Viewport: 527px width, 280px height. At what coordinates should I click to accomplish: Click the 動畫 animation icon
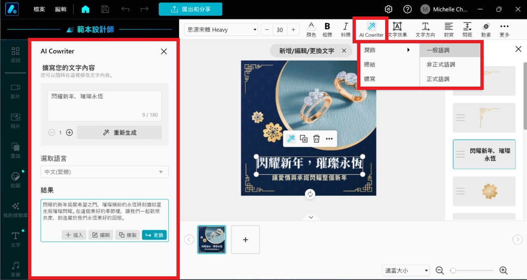pyautogui.click(x=485, y=29)
